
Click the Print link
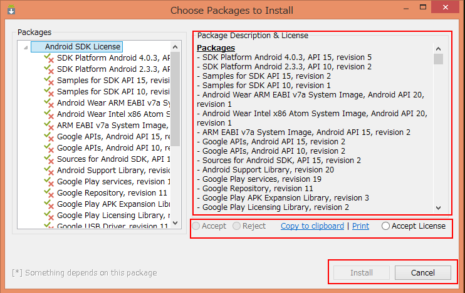pos(360,226)
